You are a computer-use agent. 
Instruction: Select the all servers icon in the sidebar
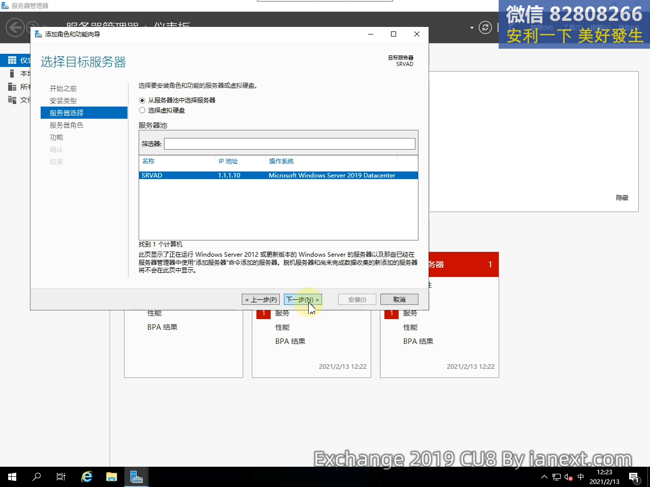(x=12, y=87)
